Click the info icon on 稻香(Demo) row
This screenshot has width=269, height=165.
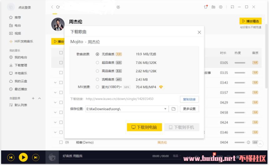[248, 142]
